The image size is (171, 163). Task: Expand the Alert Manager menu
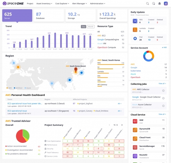(80, 4)
